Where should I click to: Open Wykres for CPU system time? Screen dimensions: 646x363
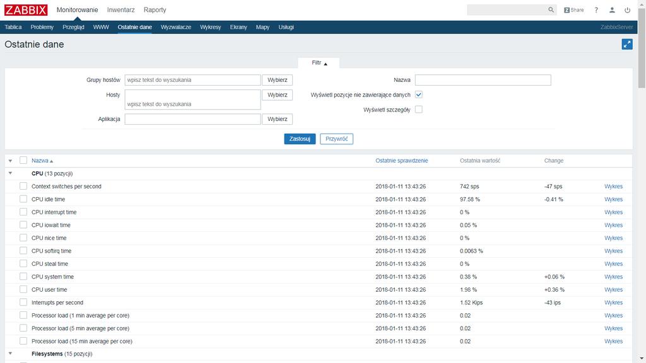click(x=613, y=277)
